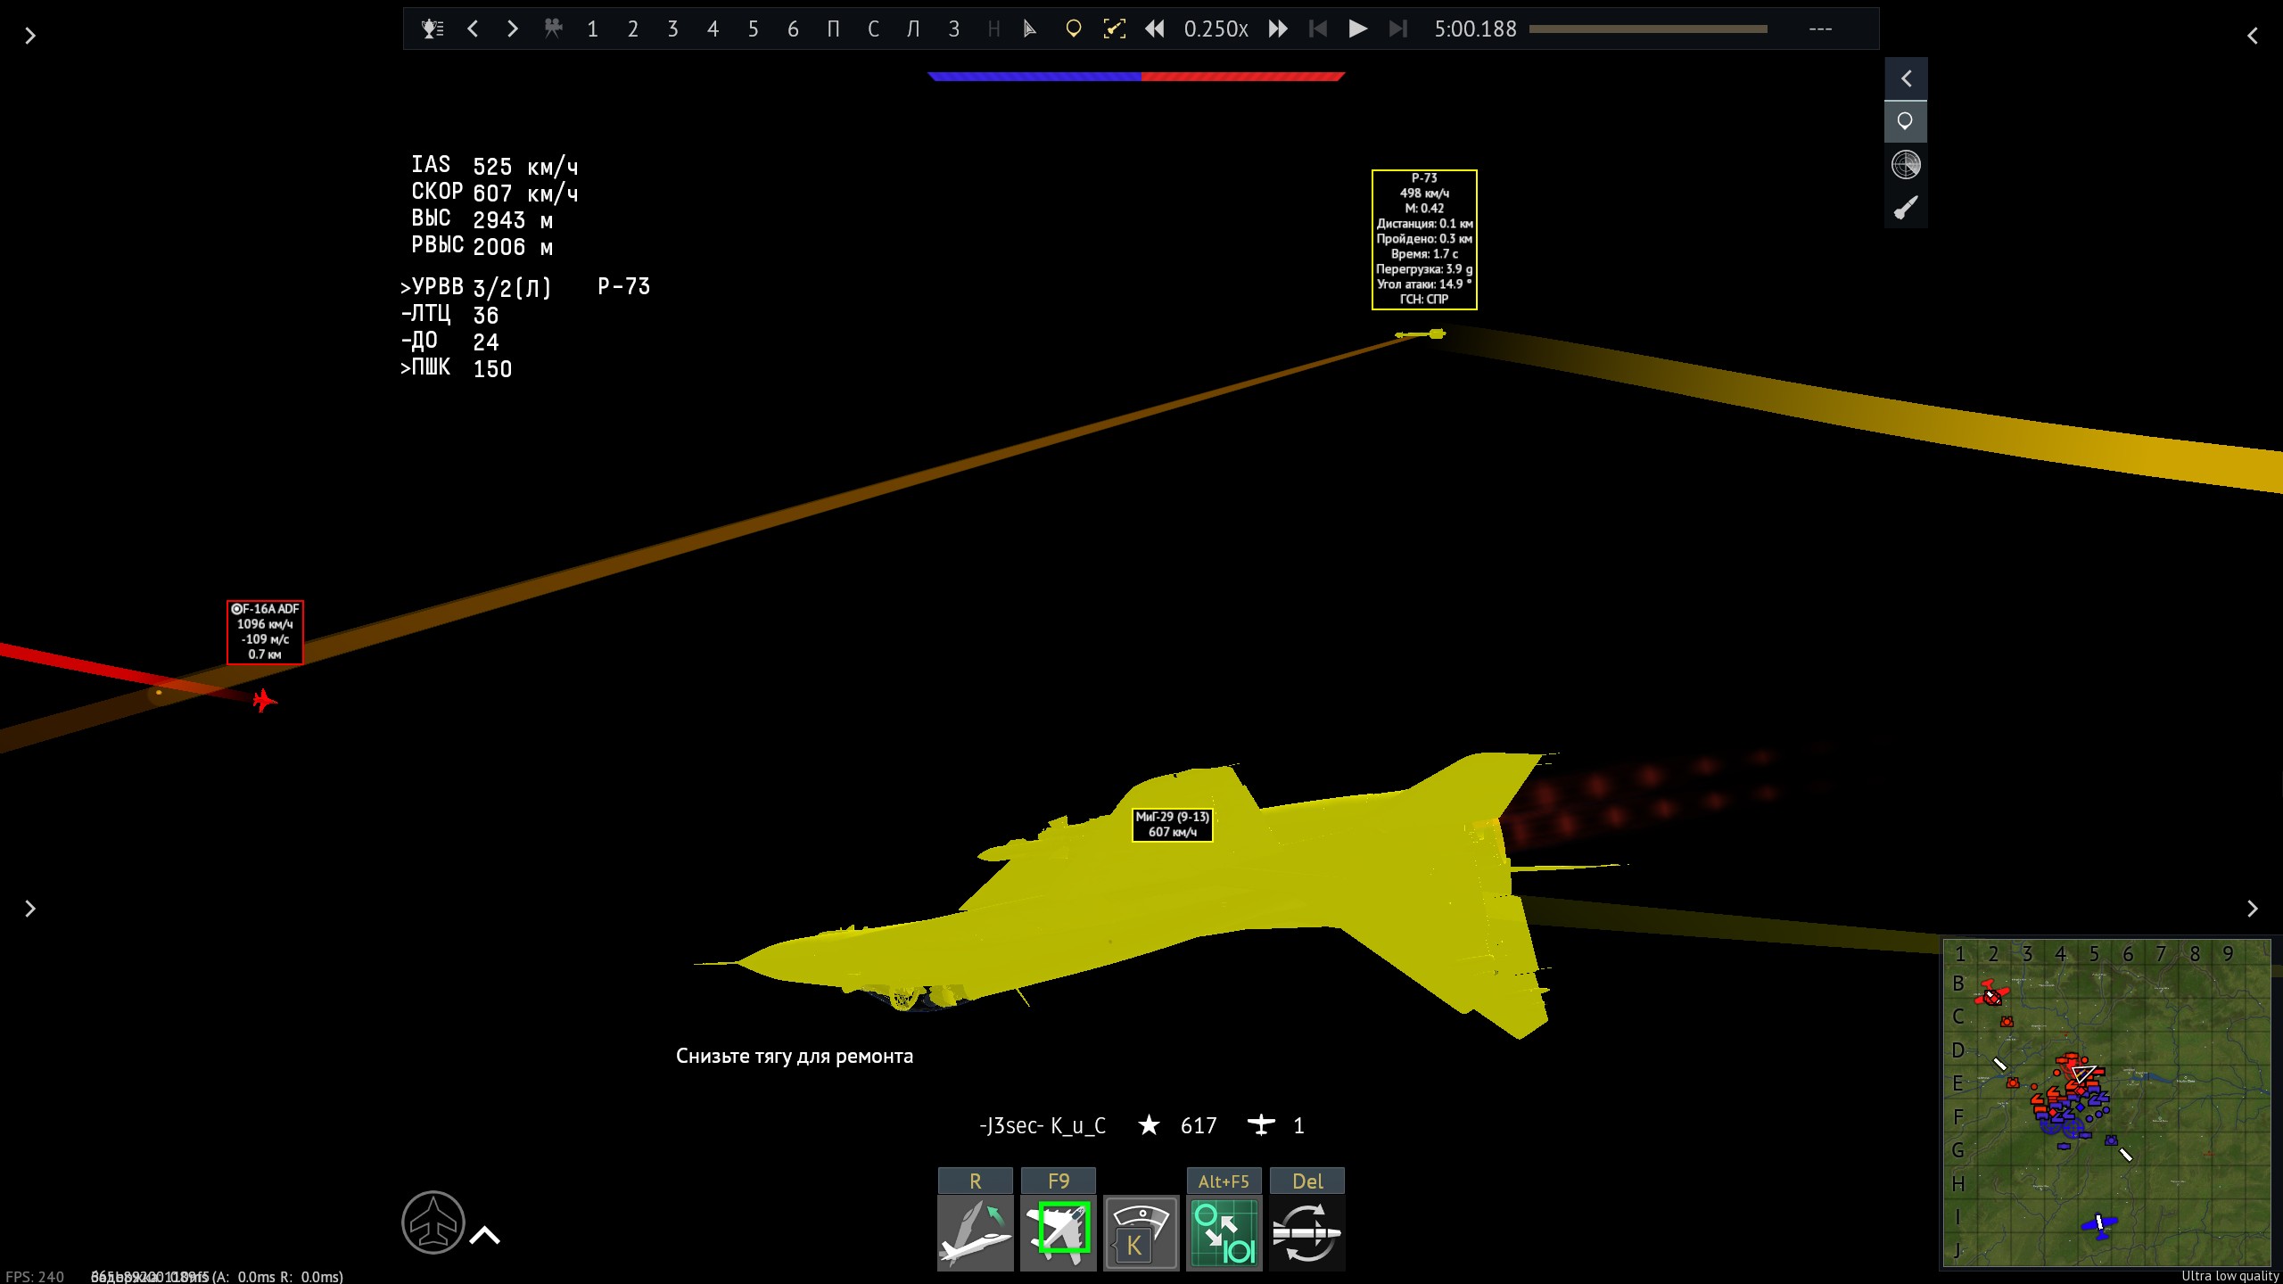The image size is (2283, 1284).
Task: Toggle the yellow missile-tracking frame icon
Action: (1114, 29)
